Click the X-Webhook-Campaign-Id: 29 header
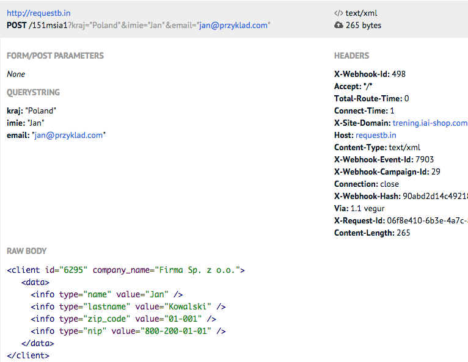Viewport: 468px width, 362px height. (x=387, y=172)
